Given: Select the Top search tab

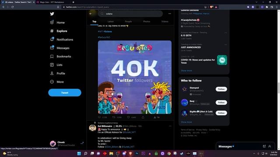Looking at the screenshot, I should pos(94,21).
